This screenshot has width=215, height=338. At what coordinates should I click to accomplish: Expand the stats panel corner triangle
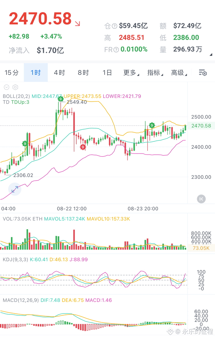211,55
